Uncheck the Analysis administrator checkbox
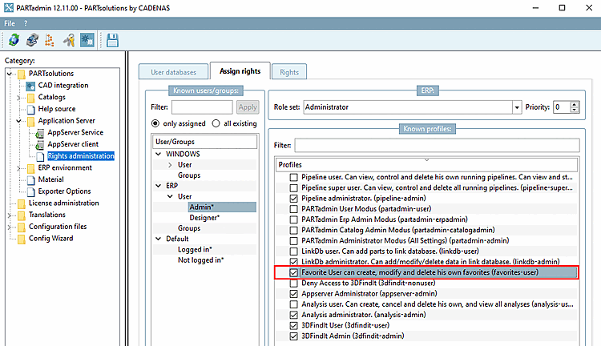Viewport: 601px width, 346px height. [293, 315]
